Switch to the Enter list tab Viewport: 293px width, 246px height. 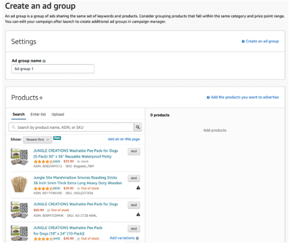tap(38, 115)
